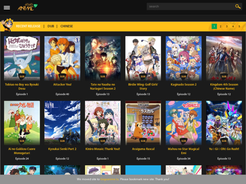Open Araiguma Rascal poster
Screen dimensions: 246x184
coord(143,123)
